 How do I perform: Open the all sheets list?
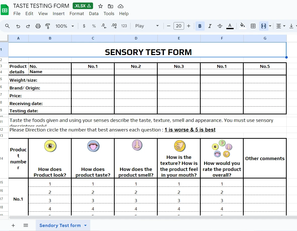(26, 225)
